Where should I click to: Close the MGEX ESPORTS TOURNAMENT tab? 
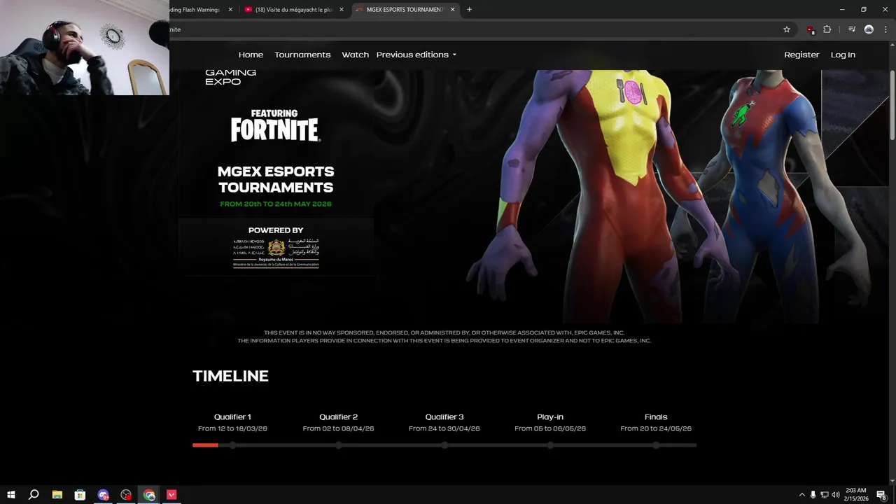coord(452,10)
